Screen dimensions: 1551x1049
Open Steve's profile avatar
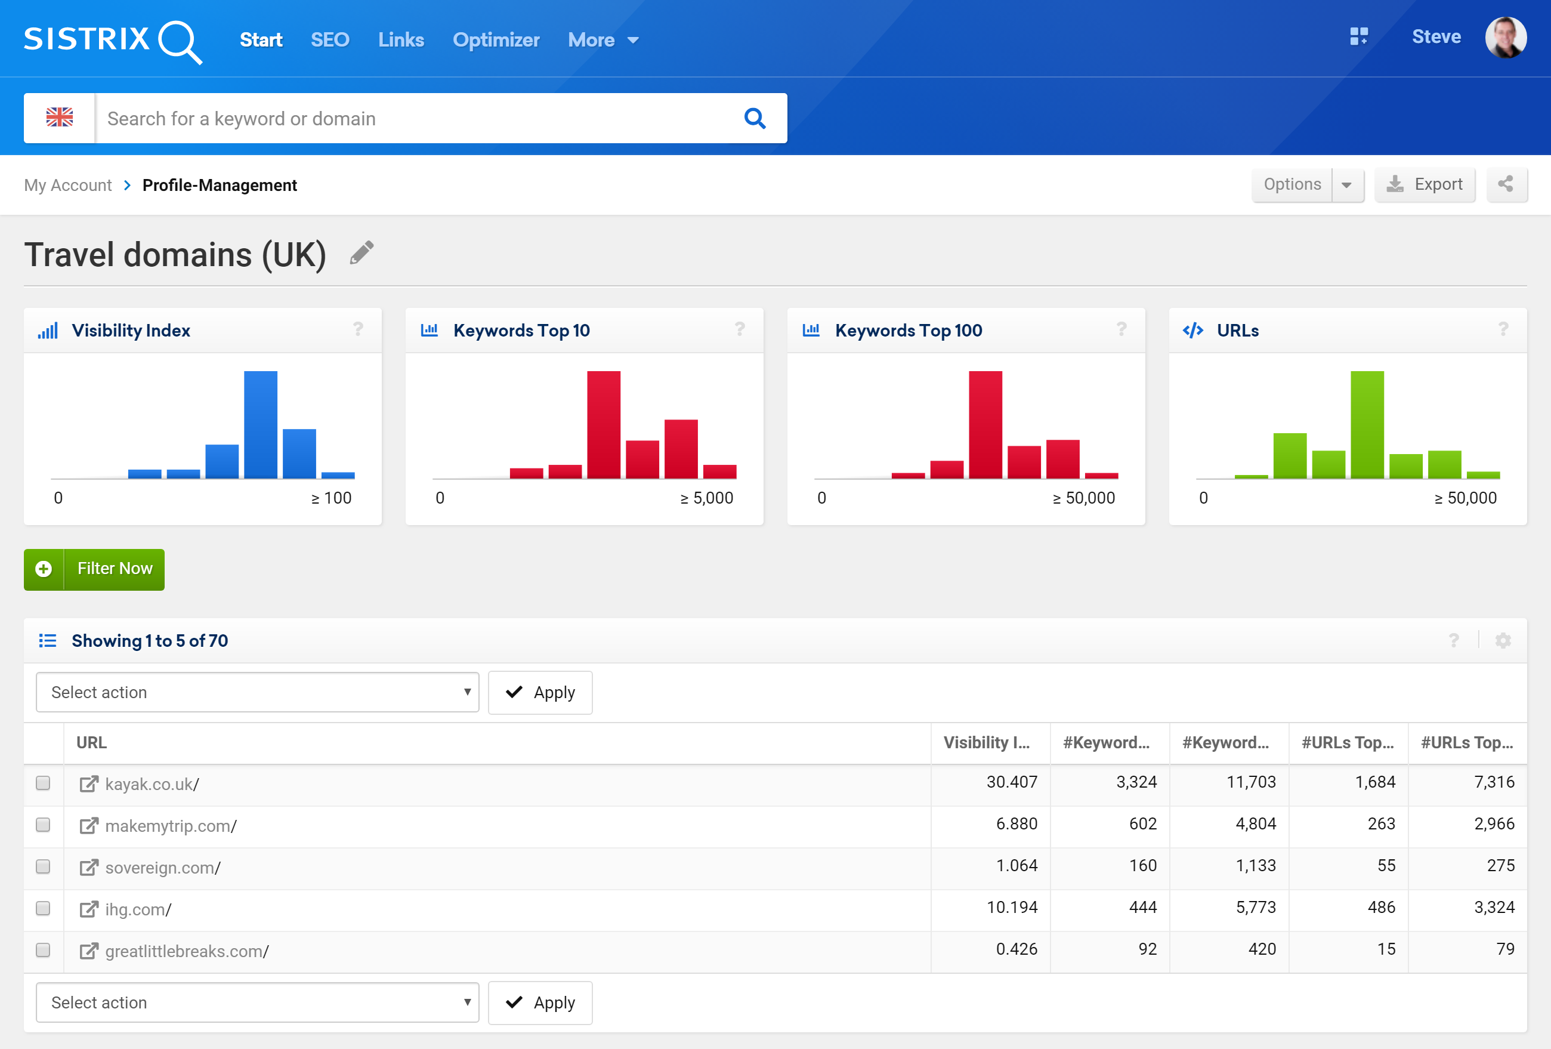tap(1506, 38)
